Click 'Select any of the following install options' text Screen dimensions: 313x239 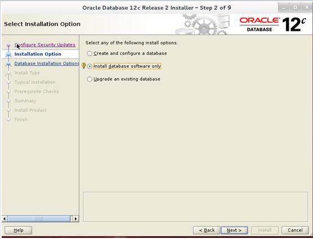click(x=131, y=43)
